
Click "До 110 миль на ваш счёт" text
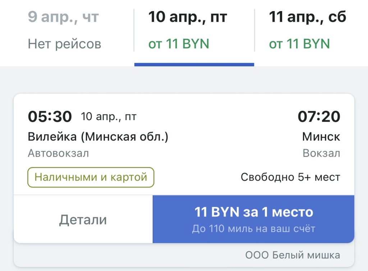tap(253, 229)
